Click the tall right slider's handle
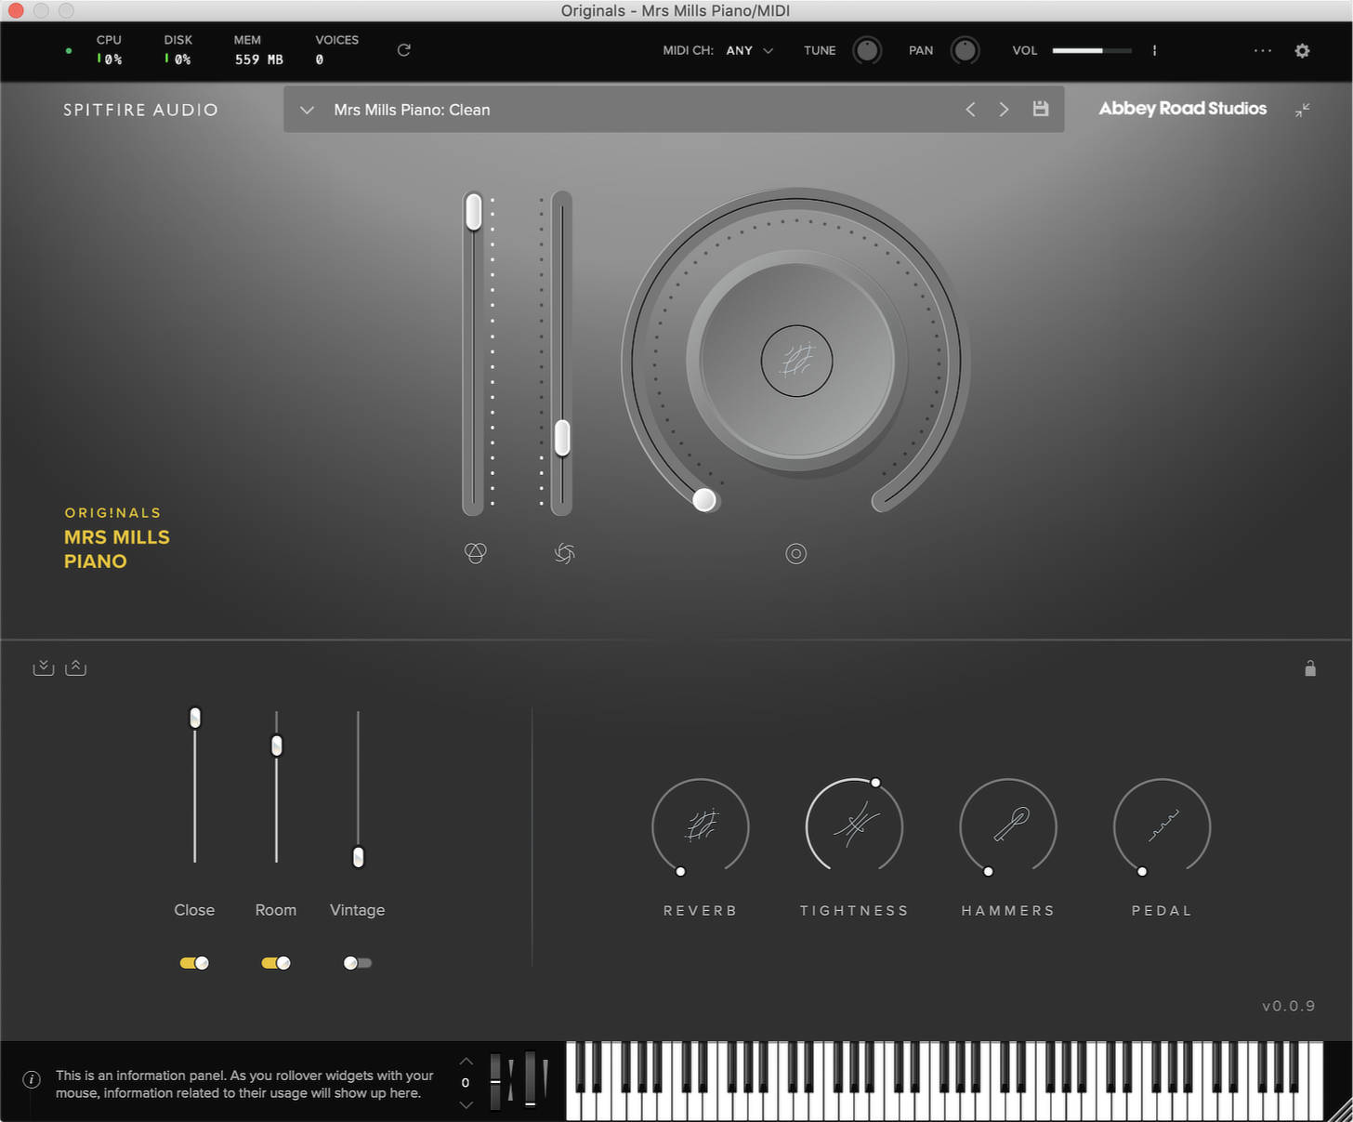 pos(562,438)
